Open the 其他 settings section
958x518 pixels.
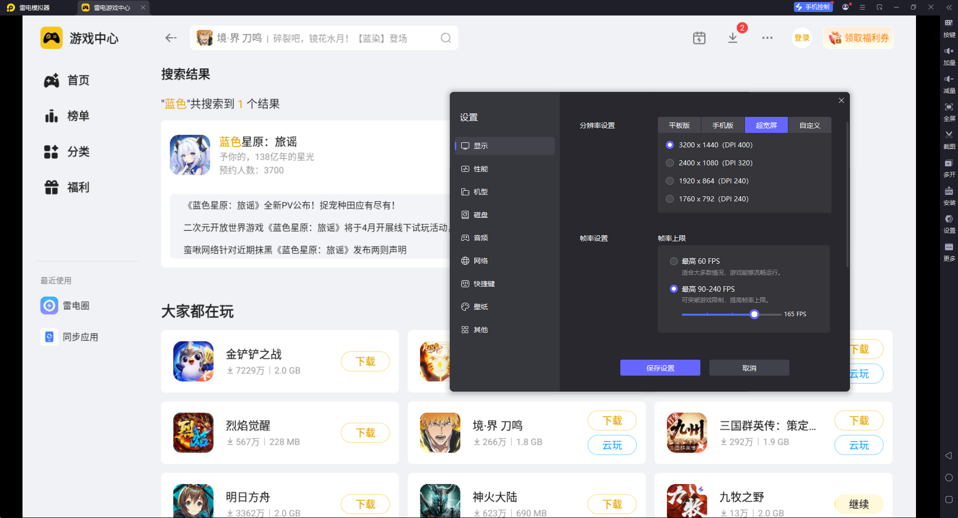click(505, 330)
